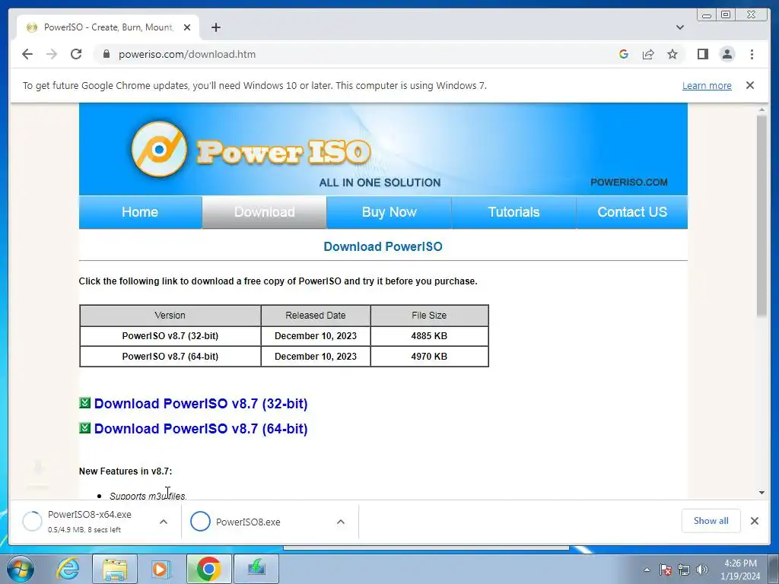Open the Contact US tab
779x584 pixels.
[632, 212]
